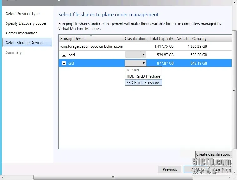237x180 pixels.
Task: Sort by Storage Device column header
Action: tap(91, 38)
